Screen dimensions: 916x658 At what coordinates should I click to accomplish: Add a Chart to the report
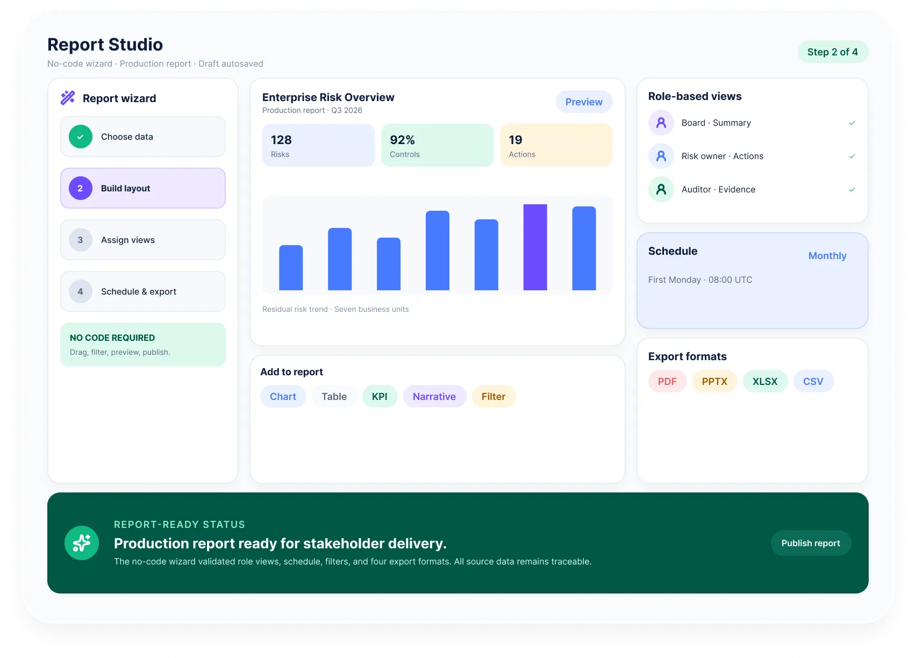click(x=283, y=396)
